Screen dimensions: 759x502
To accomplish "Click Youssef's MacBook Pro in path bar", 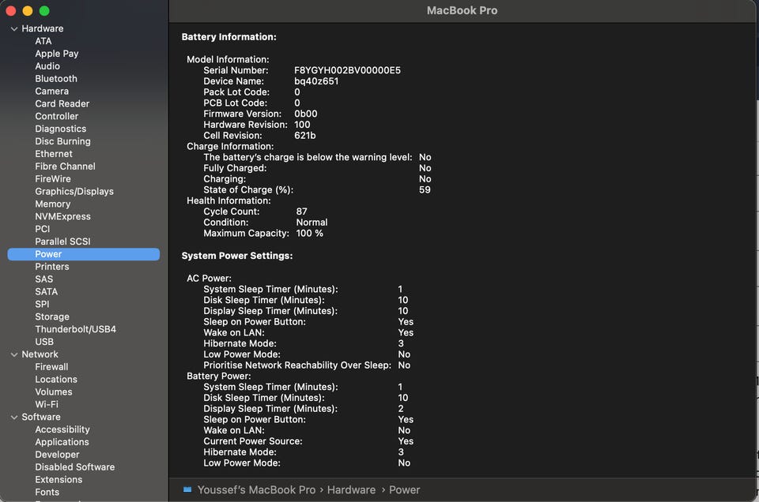I will 255,489.
